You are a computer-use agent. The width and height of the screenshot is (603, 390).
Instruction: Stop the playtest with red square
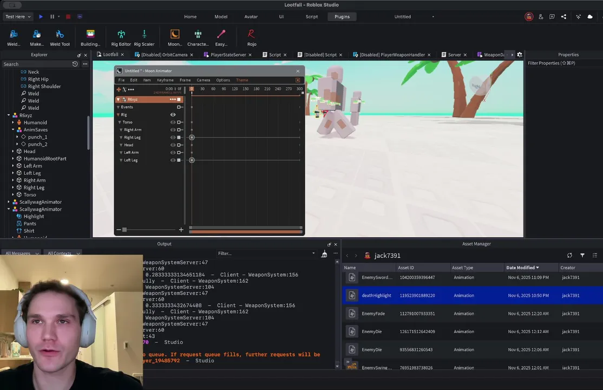point(68,17)
